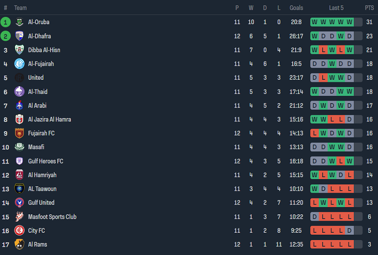Viewport: 378px width, 255px height.
Task: Click the Al-Thaid club logo
Action: point(19,91)
